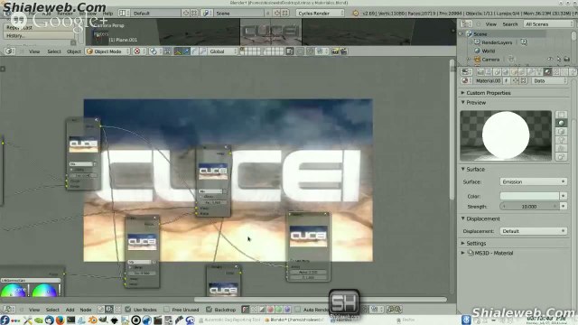
Task: Open the Object Mode dropdown
Action: coord(107,51)
